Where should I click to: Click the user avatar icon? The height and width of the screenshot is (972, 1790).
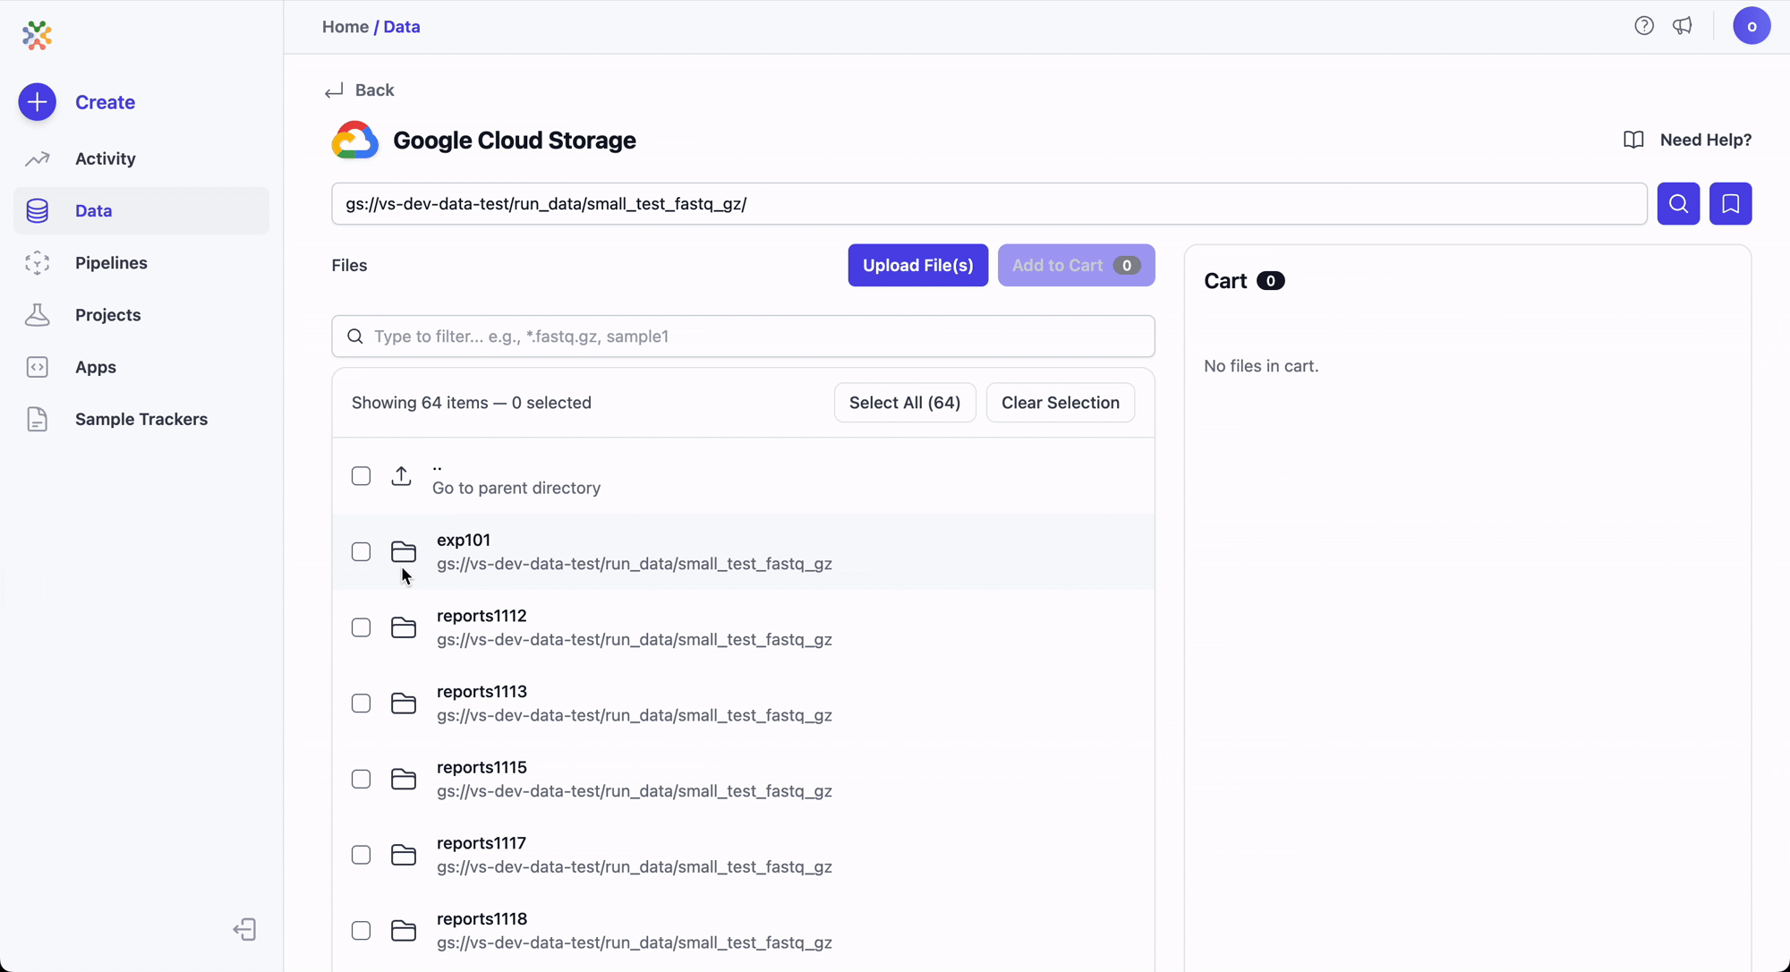click(1752, 26)
